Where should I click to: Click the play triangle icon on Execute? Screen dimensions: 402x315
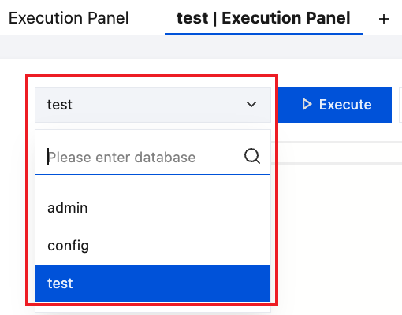click(307, 105)
